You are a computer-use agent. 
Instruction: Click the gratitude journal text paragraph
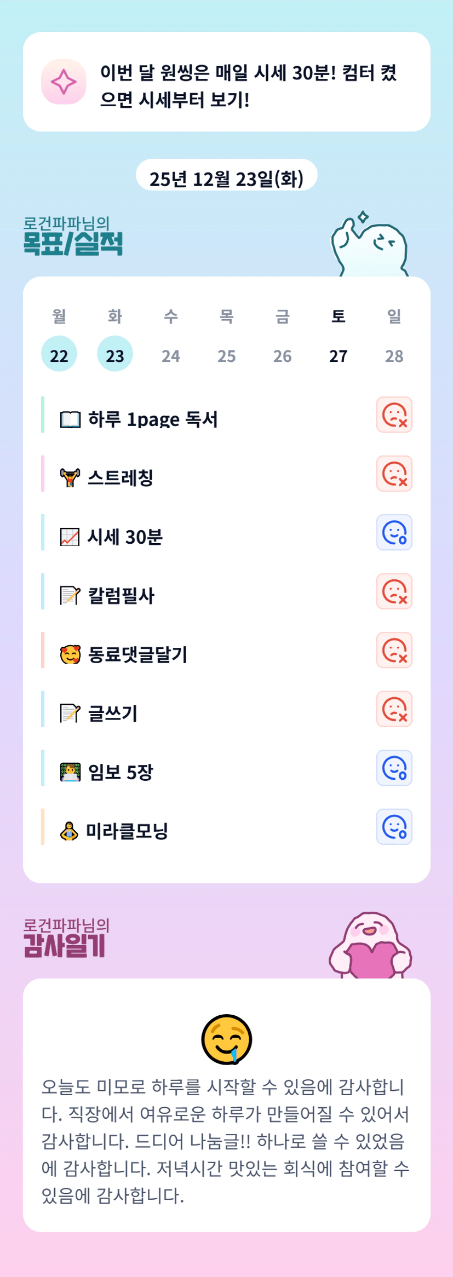pos(226,1141)
